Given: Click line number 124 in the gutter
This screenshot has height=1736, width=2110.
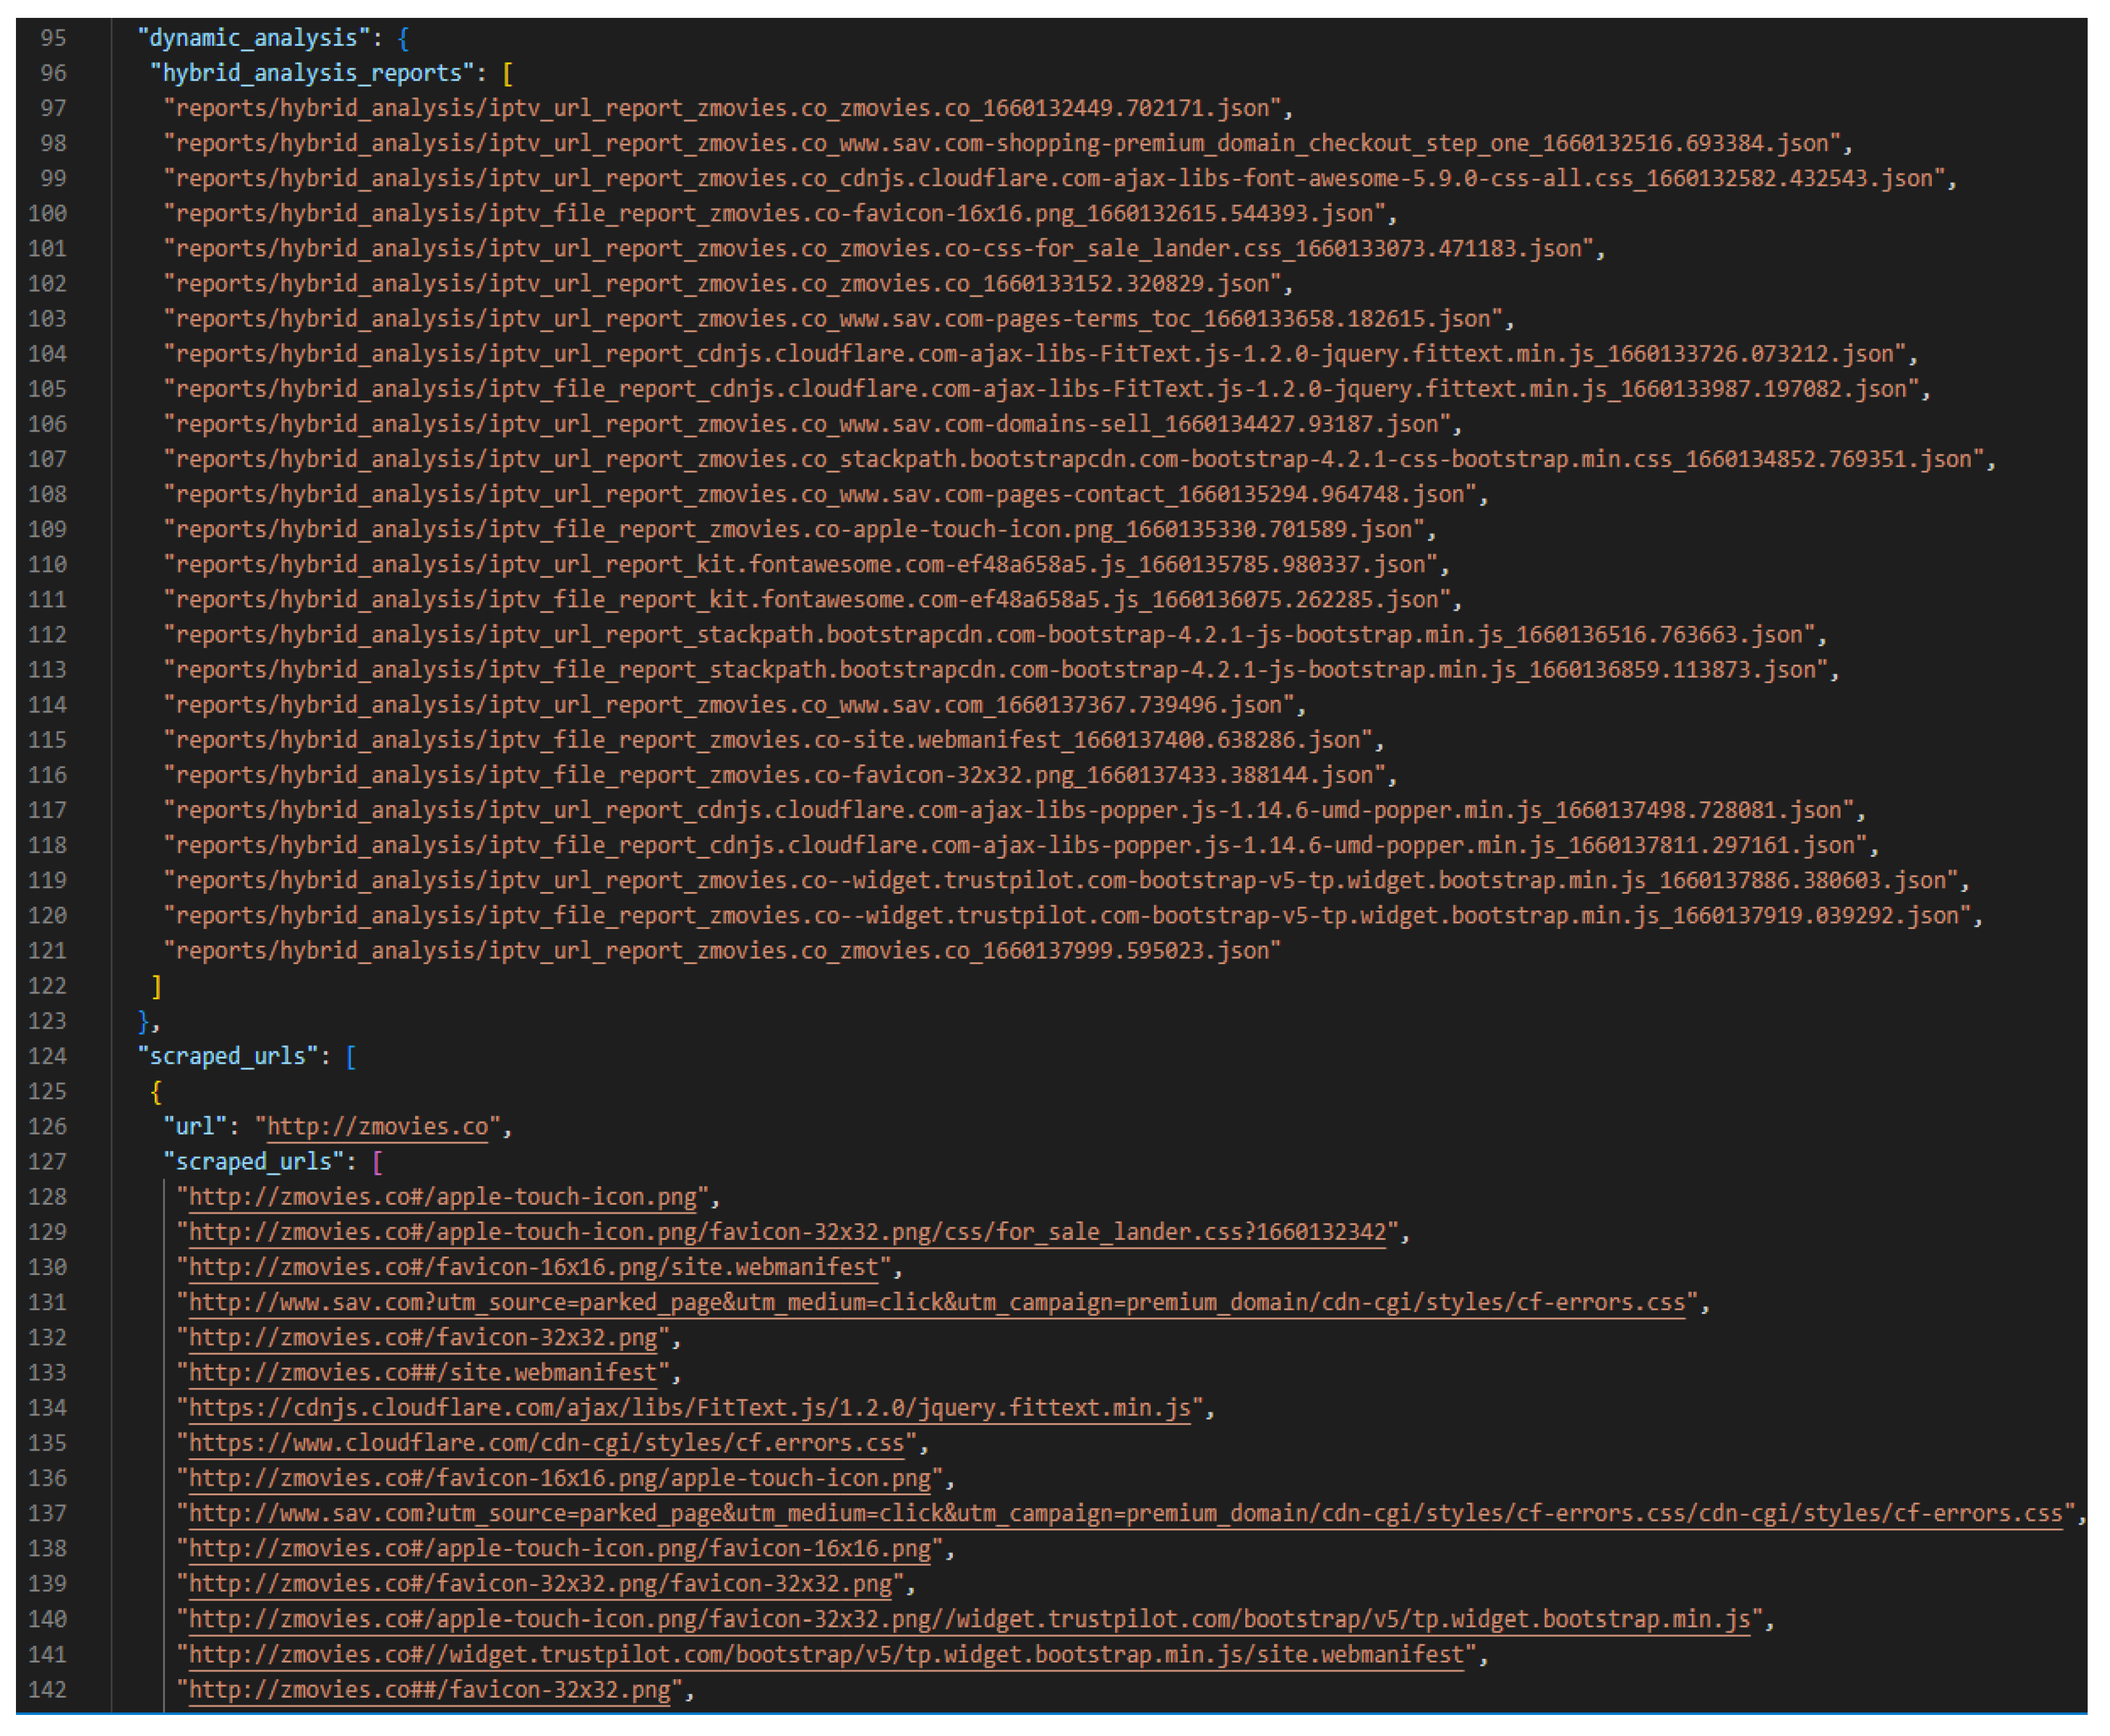Looking at the screenshot, I should (47, 1056).
